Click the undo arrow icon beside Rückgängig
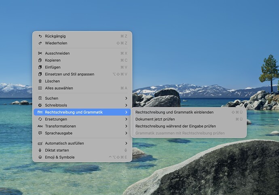This screenshot has width=279, height=195. (40, 36)
